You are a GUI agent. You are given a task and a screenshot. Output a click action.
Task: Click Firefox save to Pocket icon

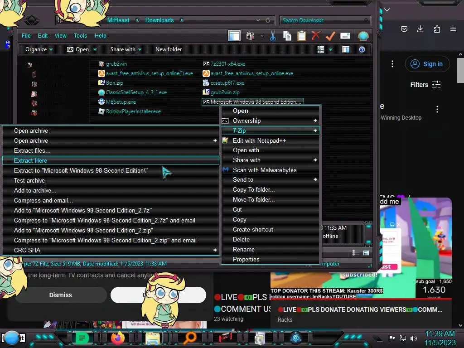click(x=404, y=29)
